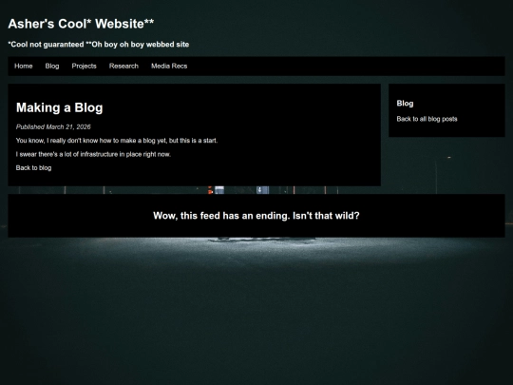
Task: Open the Media Recs nav link
Action: click(x=169, y=67)
